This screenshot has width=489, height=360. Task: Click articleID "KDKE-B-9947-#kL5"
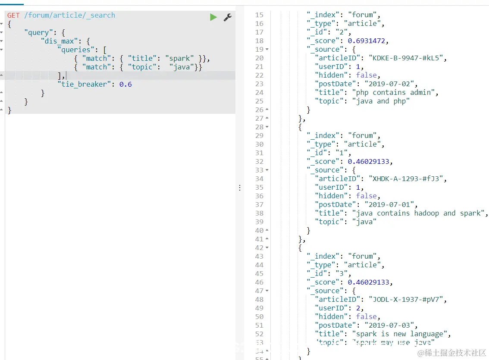[406, 58]
